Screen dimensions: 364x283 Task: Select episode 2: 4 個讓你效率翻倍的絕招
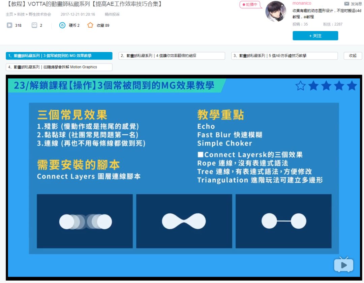[172, 56]
